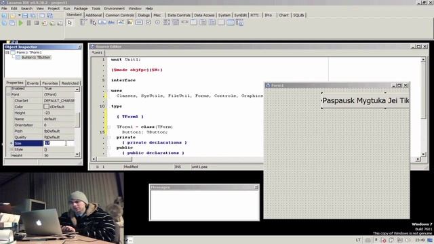This screenshot has height=244, width=434.
Task: Open the dropdown arrow beside Open icon
Action: coord(19,16)
